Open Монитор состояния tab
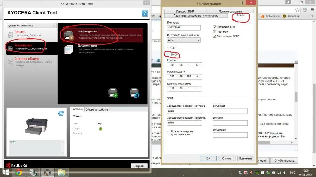This screenshot has height=177, width=316. tap(230, 11)
